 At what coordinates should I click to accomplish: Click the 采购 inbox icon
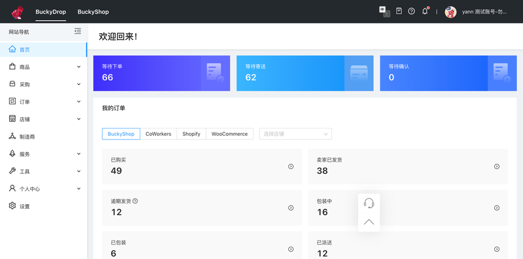pos(12,84)
